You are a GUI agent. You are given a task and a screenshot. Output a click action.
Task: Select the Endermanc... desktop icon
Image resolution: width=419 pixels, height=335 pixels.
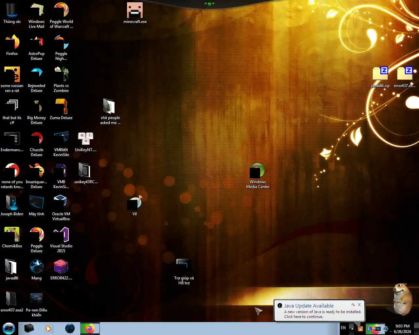pyautogui.click(x=12, y=142)
